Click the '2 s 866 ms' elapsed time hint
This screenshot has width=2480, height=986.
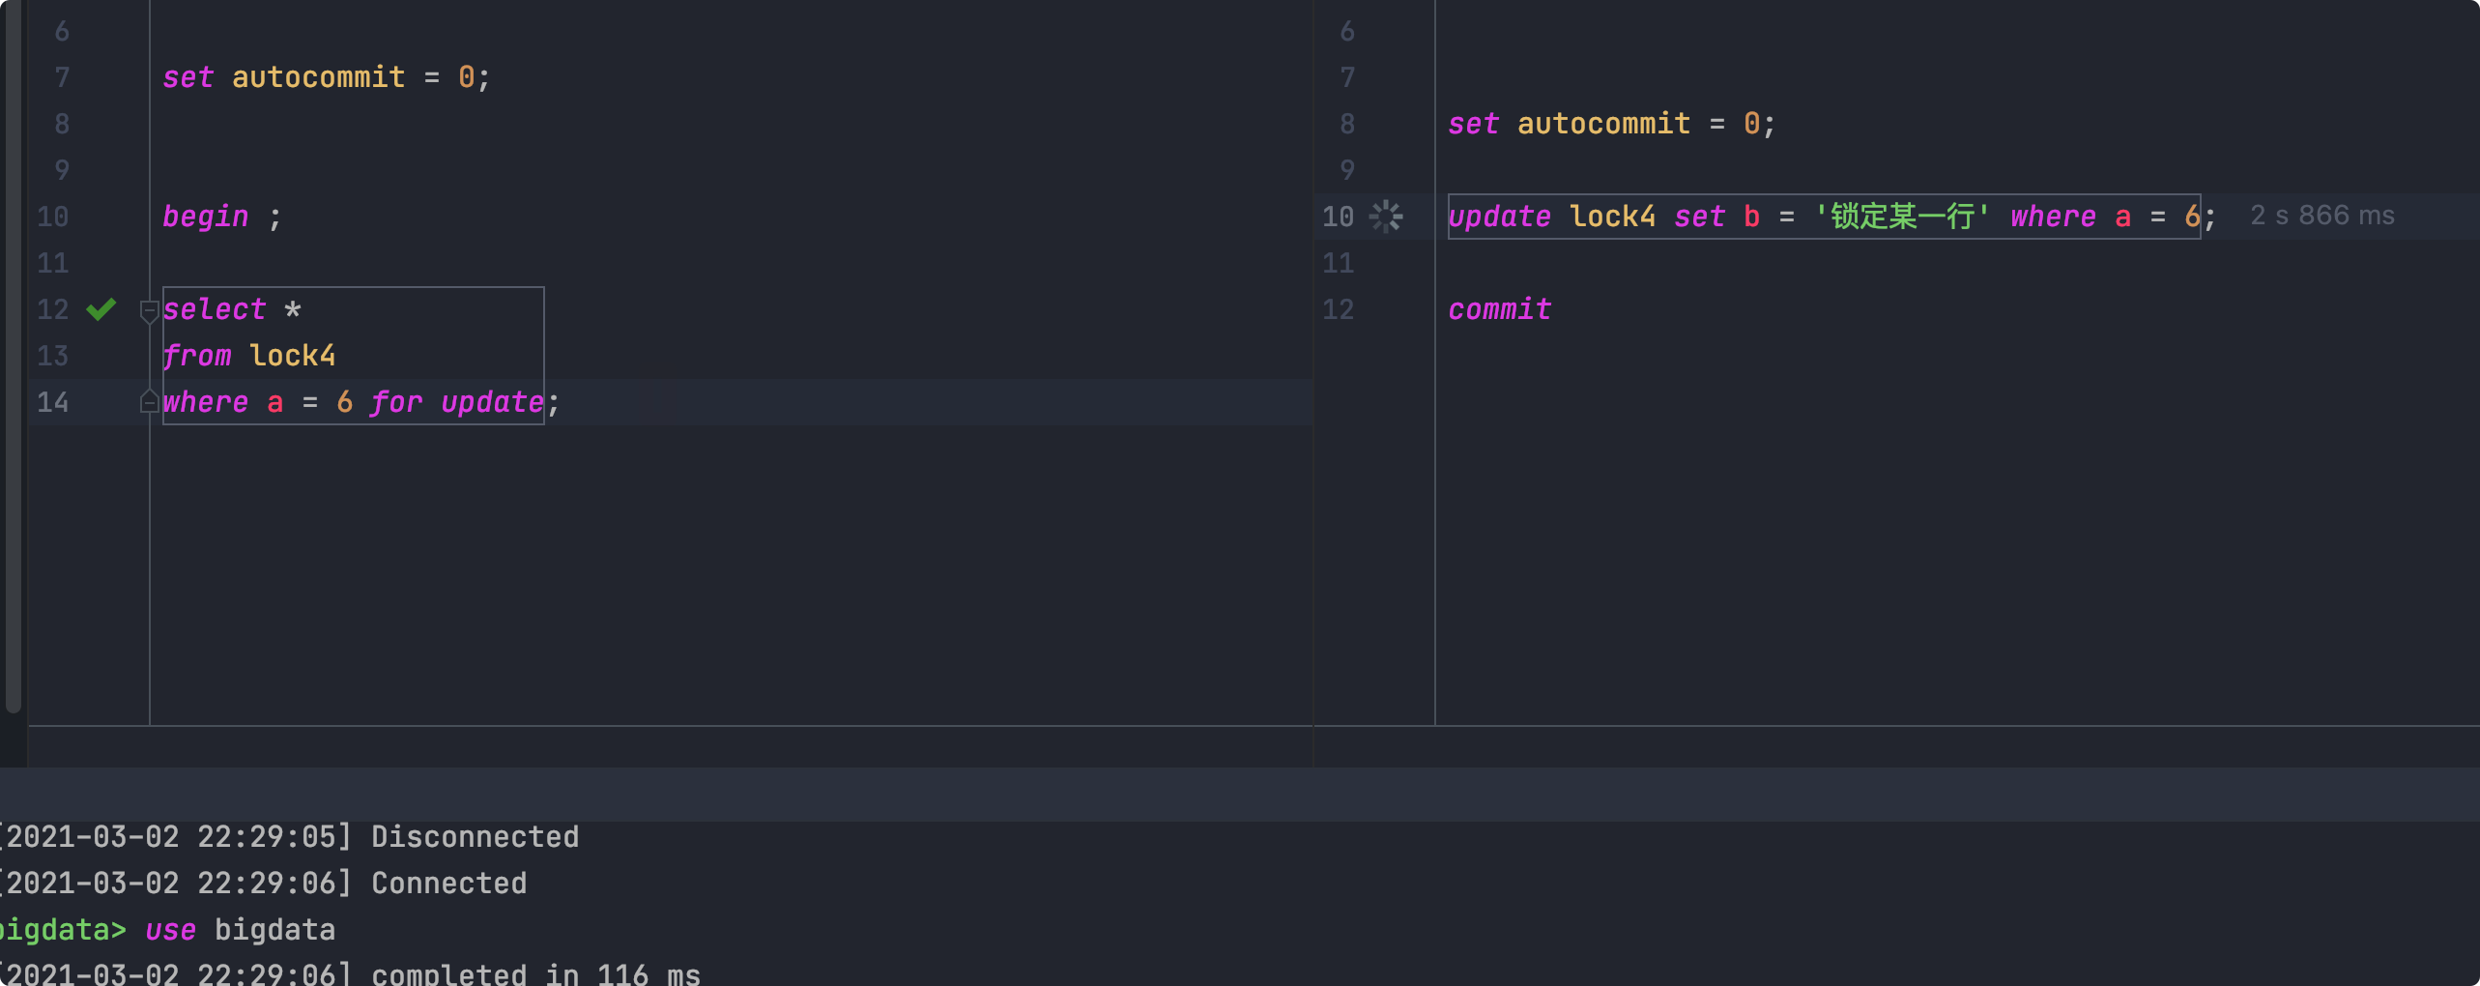click(2322, 216)
